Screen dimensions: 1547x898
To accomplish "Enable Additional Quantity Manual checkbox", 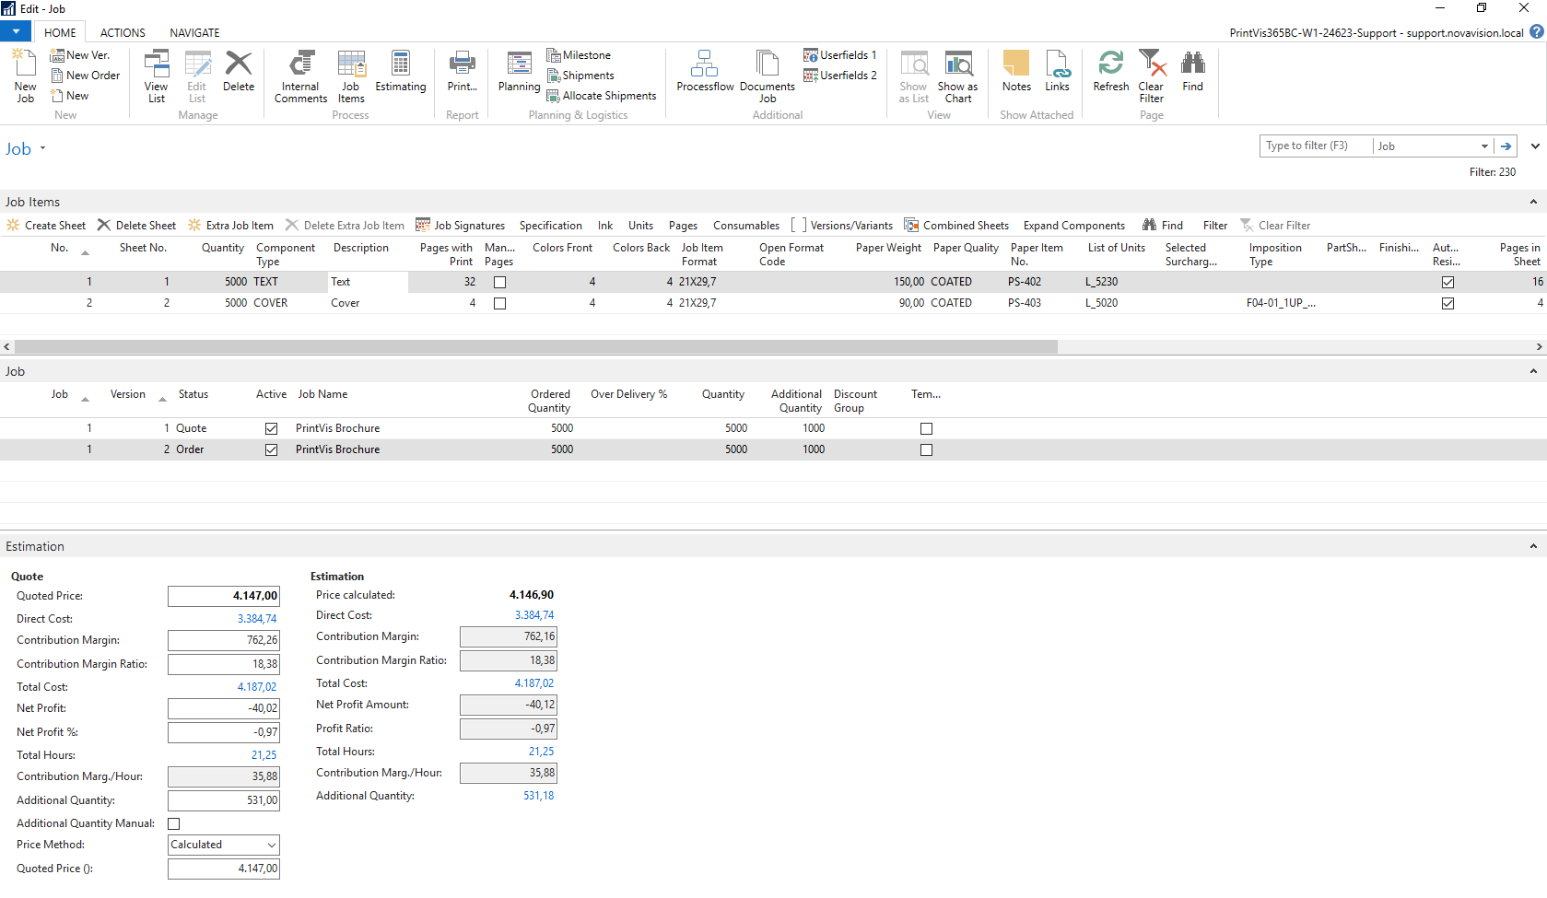I will pos(173,823).
